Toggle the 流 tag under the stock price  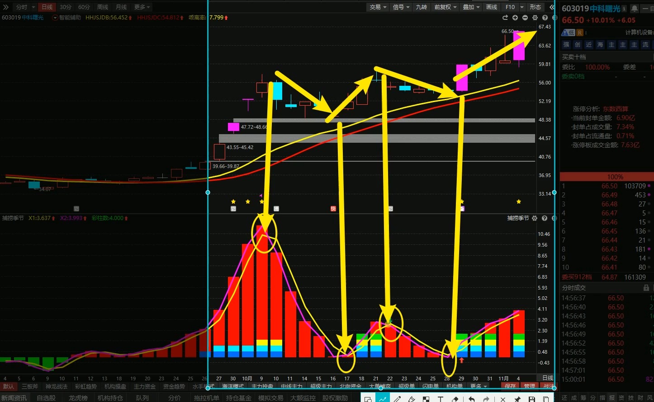645,44
